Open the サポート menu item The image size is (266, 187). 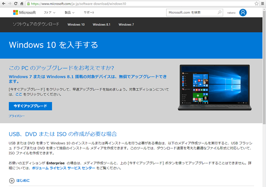pyautogui.click(x=89, y=12)
